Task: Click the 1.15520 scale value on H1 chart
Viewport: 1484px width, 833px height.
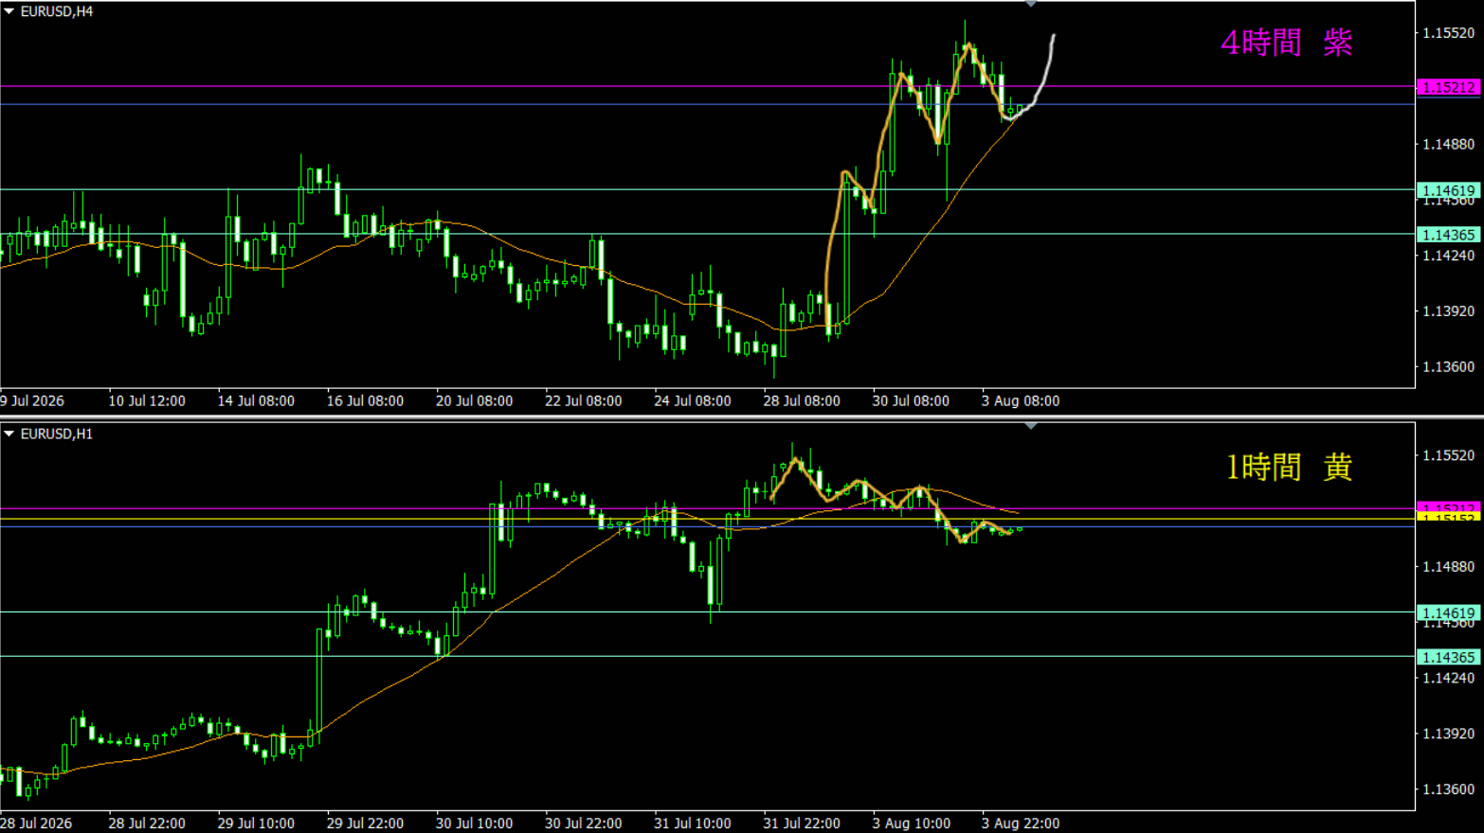Action: 1449,455
